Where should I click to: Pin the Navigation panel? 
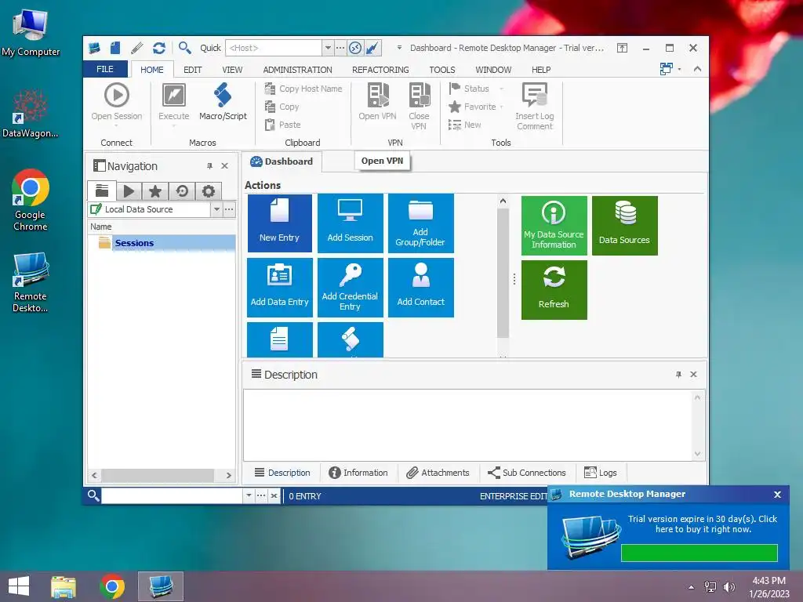click(209, 166)
